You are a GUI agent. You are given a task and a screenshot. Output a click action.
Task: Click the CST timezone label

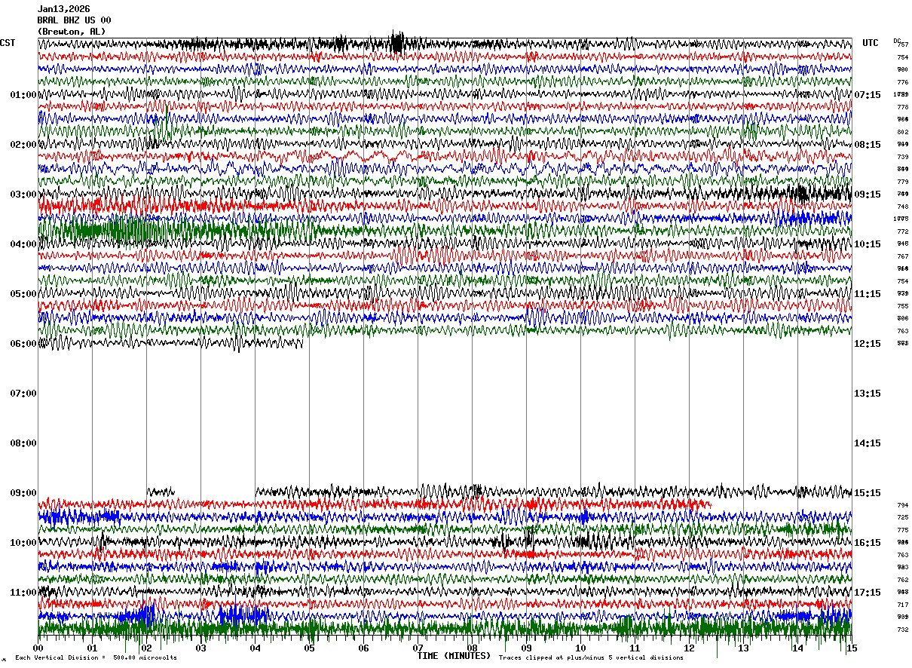[8, 43]
